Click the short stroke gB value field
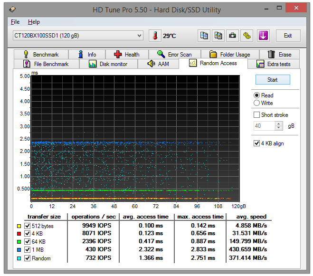Image resolution: width=313 pixels, height=276 pixels. (264, 126)
